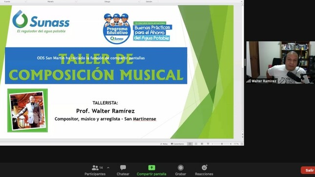Fit slide to window icon
Screen dimensions: 315x177
[x=242, y=144]
